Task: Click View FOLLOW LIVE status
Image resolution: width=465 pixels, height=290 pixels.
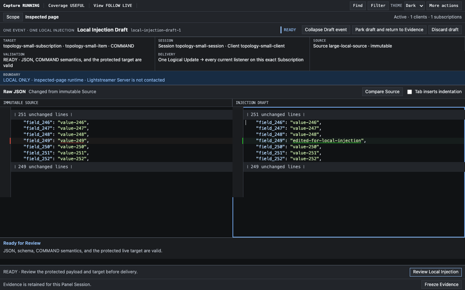Action: 113,6
